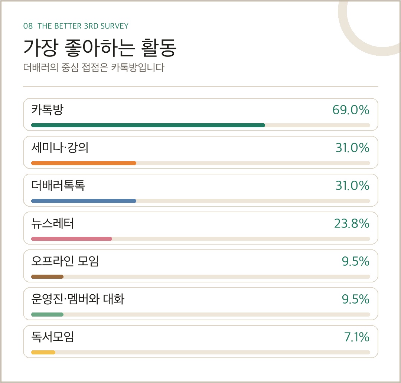Click the THE BETTER 3RD SURVEY header text
This screenshot has width=401, height=383.
pyautogui.click(x=83, y=26)
